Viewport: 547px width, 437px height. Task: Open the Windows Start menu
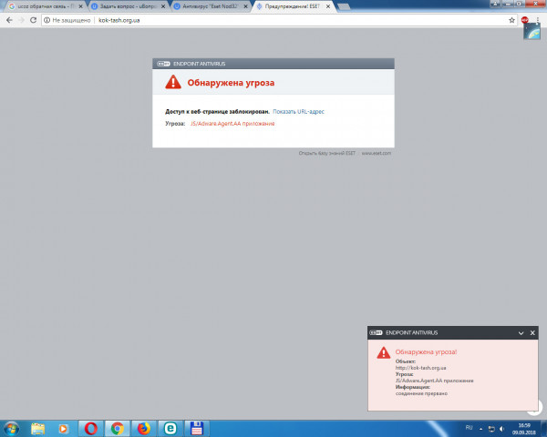click(x=11, y=428)
